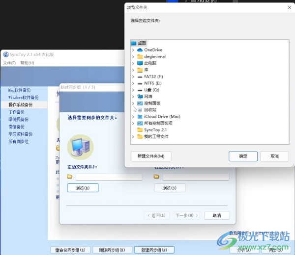Click 浏览(R) for left folder
The height and width of the screenshot is (255, 295).
83,188
